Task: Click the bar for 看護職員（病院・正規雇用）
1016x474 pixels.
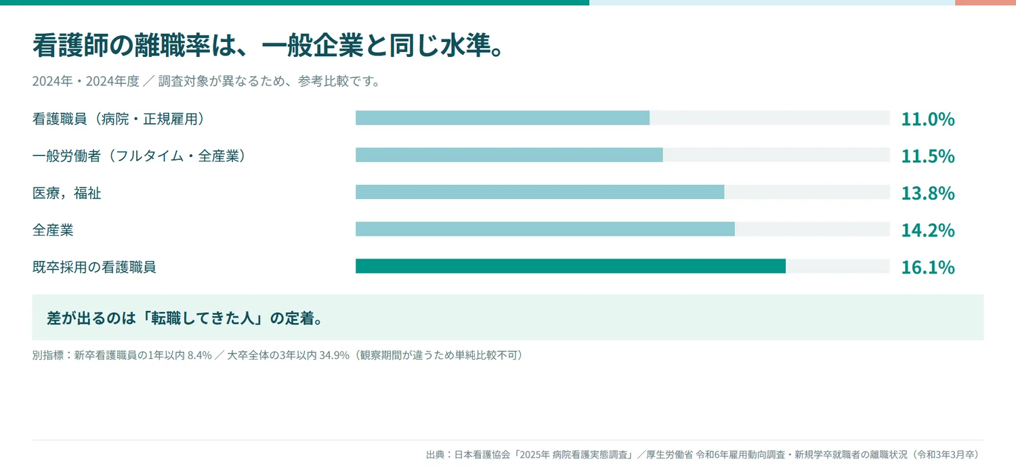Action: 503,118
